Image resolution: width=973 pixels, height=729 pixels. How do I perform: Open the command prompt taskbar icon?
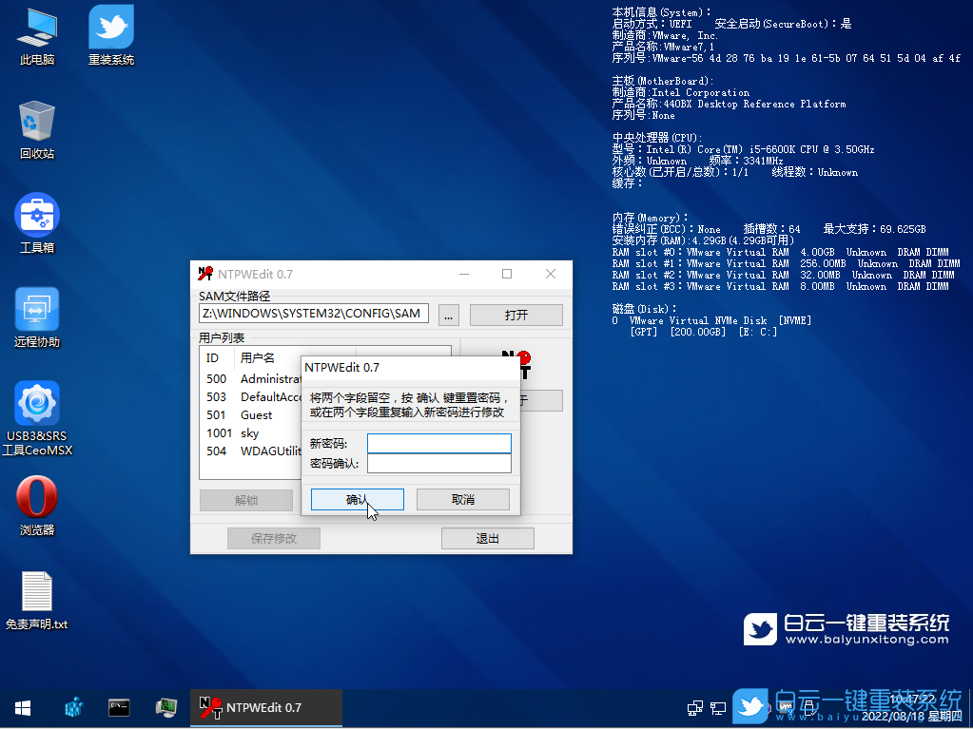(119, 707)
